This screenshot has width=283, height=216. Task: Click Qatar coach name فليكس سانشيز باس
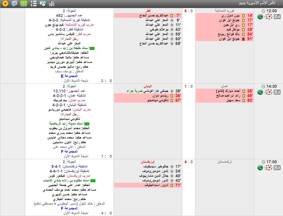tap(61, 34)
